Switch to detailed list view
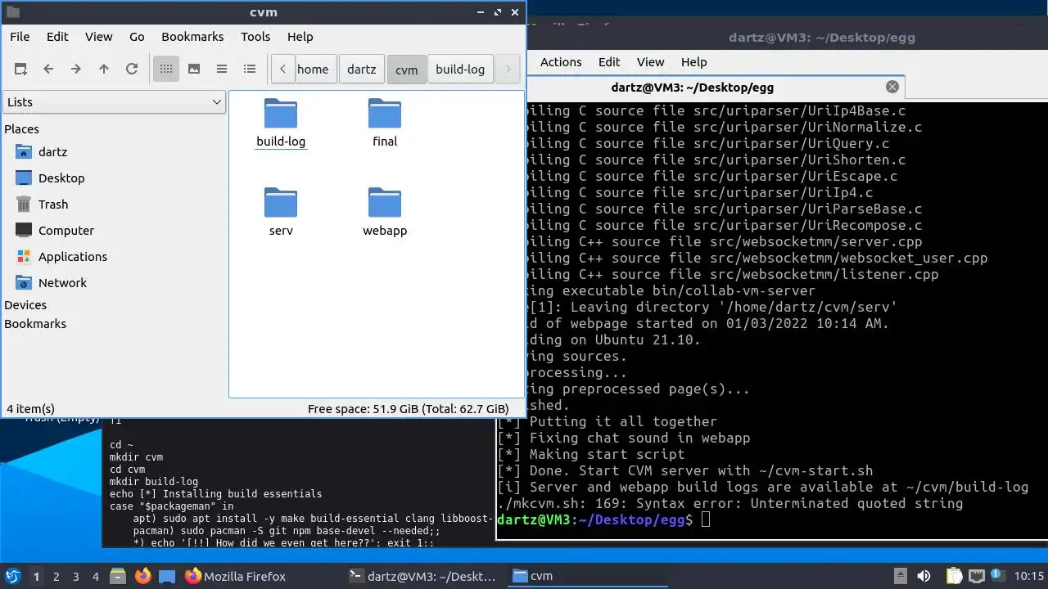 click(250, 70)
